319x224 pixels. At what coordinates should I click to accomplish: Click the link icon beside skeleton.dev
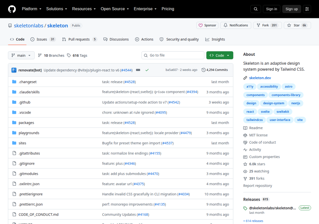tap(245, 78)
